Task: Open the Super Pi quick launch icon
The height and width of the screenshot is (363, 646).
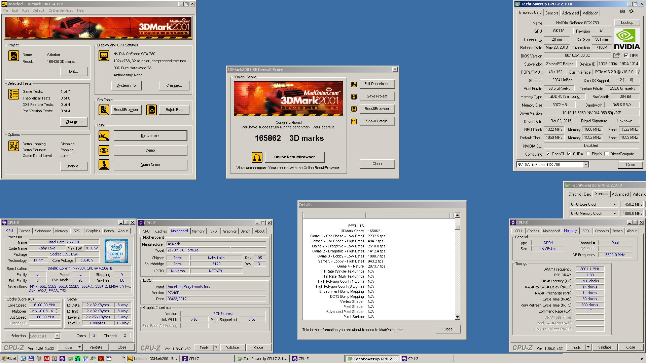Action: click(x=85, y=359)
